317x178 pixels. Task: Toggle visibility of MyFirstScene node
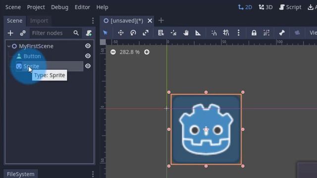(x=88, y=46)
